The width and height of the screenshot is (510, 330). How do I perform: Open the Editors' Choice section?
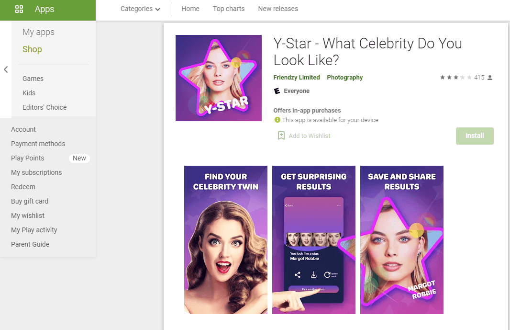click(44, 107)
